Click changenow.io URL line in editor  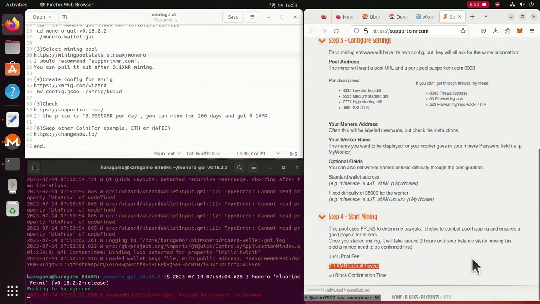click(65, 134)
